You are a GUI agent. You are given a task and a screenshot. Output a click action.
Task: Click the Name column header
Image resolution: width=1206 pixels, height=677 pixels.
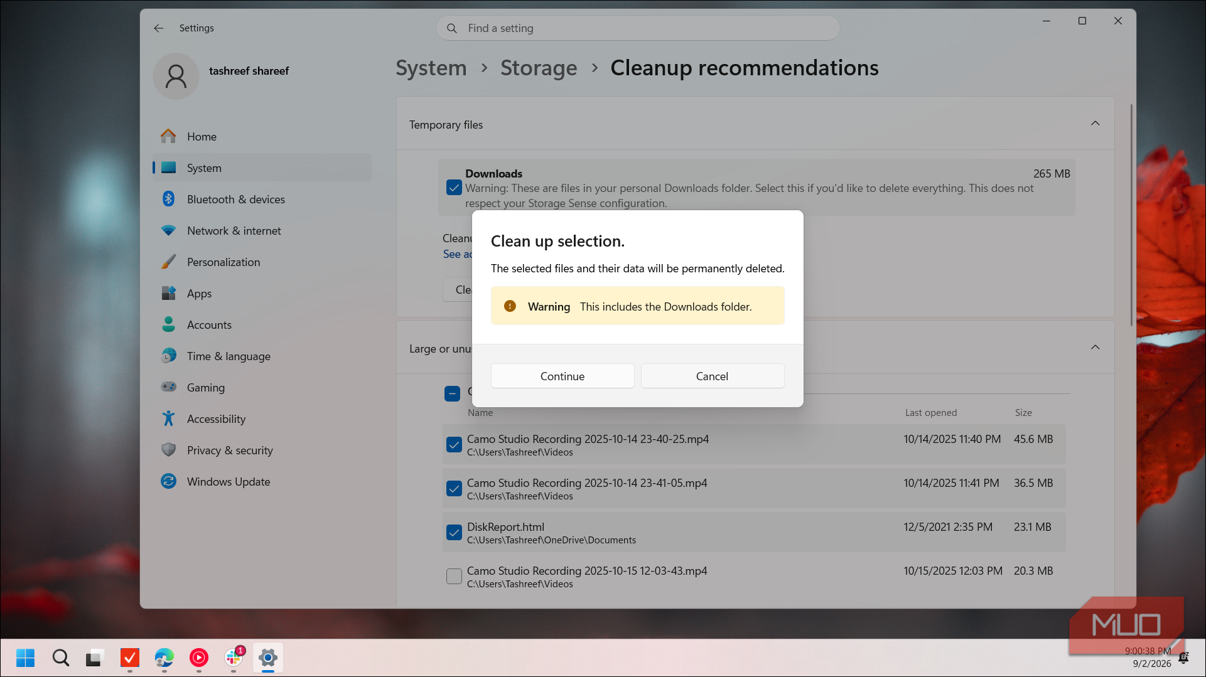tap(480, 412)
